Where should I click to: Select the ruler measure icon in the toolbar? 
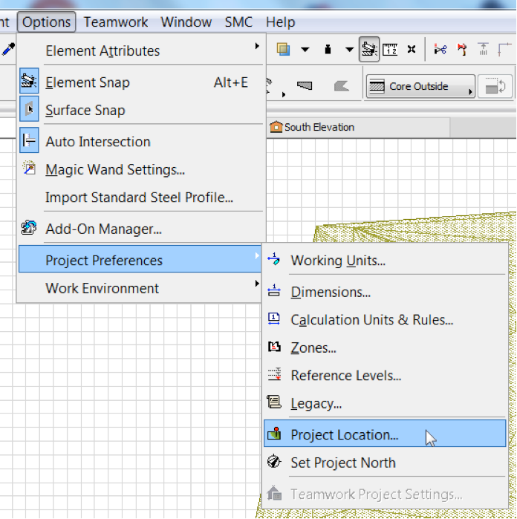[390, 49]
